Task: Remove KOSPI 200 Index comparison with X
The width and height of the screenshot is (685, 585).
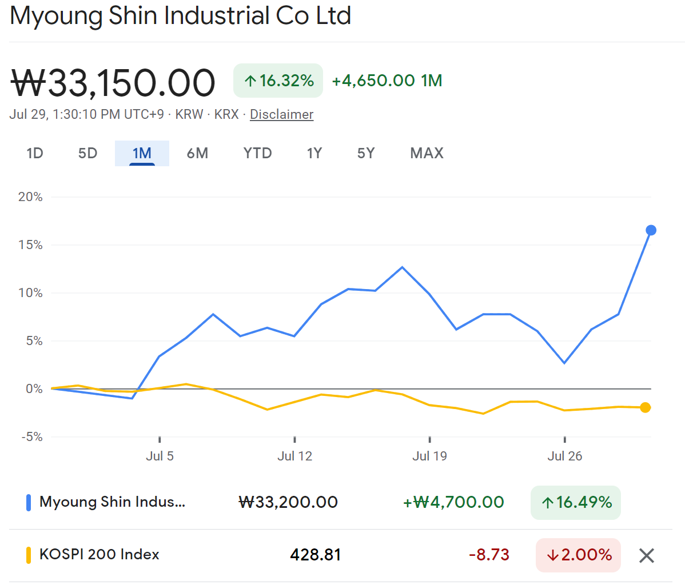Action: click(647, 556)
